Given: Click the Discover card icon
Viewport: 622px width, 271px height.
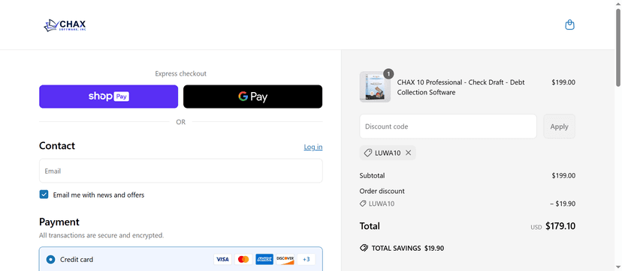Looking at the screenshot, I should [285, 260].
